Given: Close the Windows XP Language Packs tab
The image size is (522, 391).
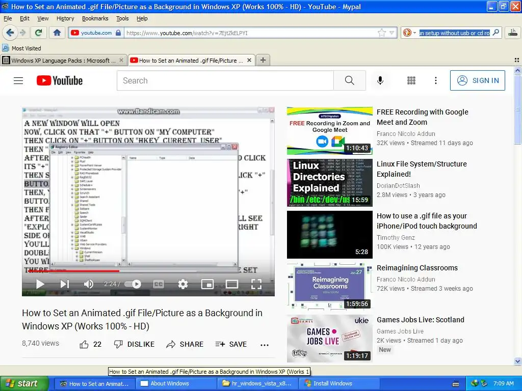Looking at the screenshot, I should (x=121, y=60).
